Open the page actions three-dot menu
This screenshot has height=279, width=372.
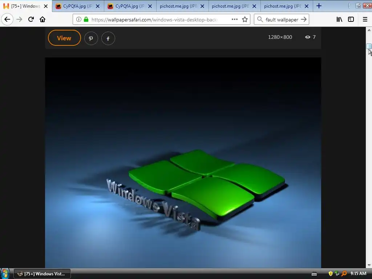(234, 19)
